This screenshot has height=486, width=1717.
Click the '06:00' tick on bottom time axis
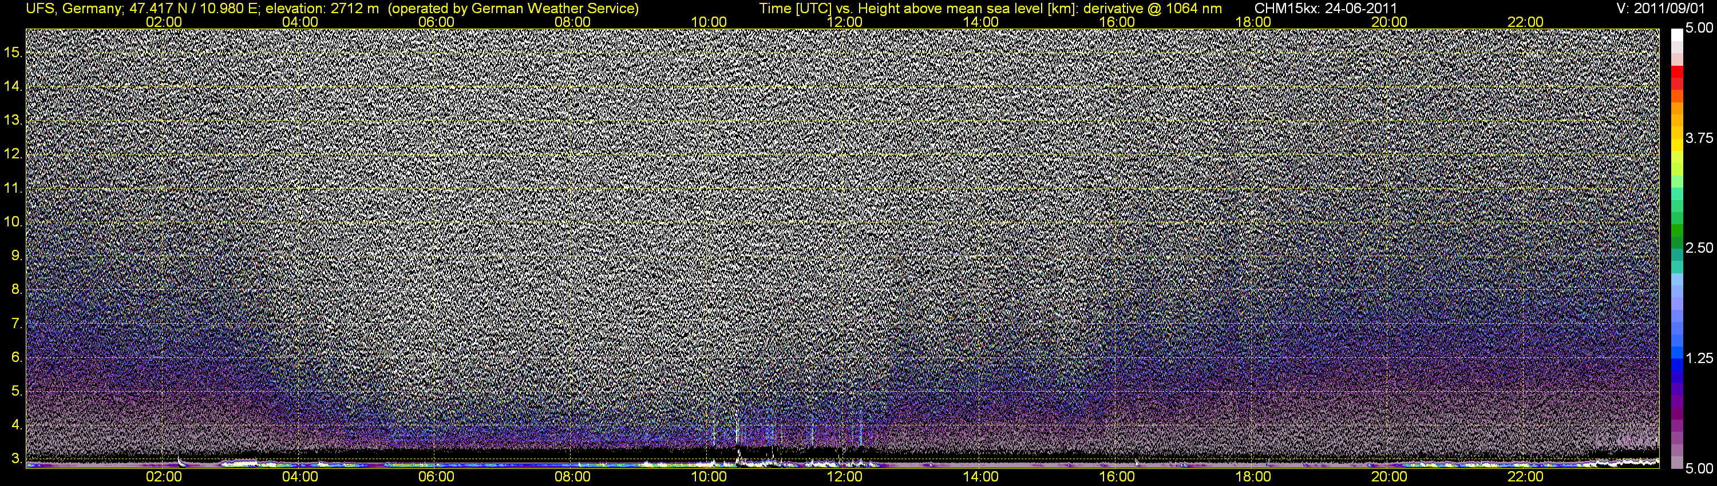[437, 477]
